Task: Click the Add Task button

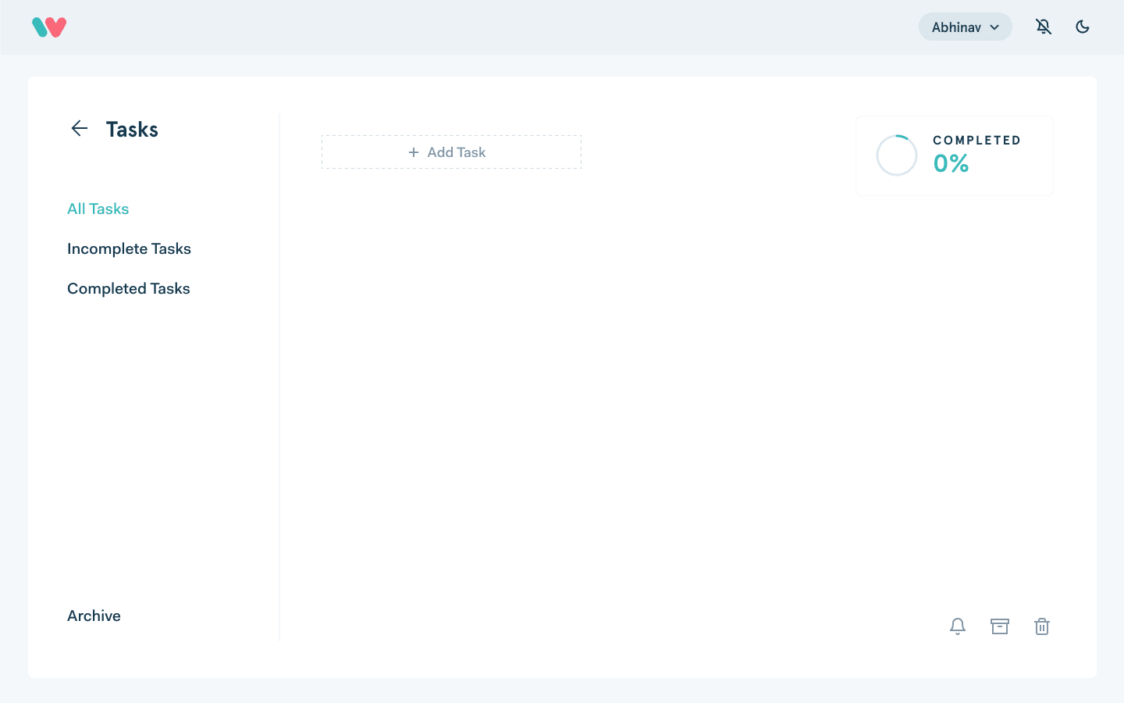Action: (x=451, y=152)
